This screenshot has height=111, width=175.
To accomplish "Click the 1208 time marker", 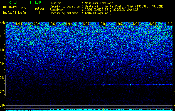I will coord(136,24).
